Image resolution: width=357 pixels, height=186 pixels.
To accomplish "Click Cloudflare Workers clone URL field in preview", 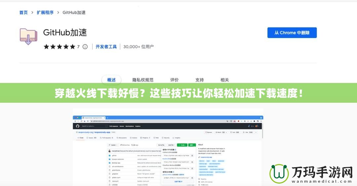I will click(x=177, y=168).
